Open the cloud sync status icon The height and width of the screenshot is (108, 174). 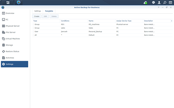145,3
